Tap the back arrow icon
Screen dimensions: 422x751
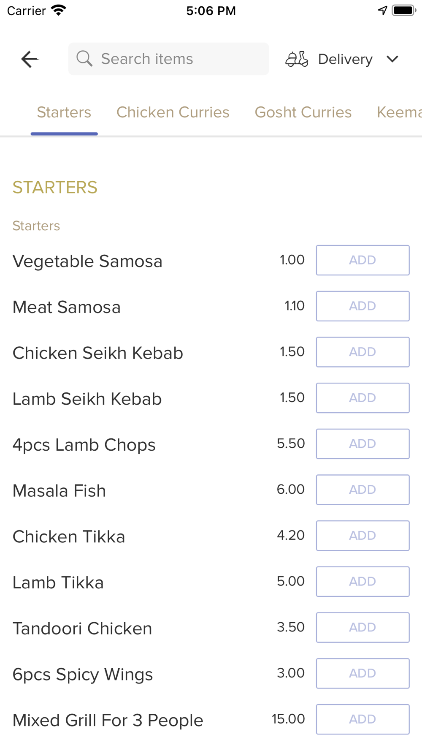point(30,59)
